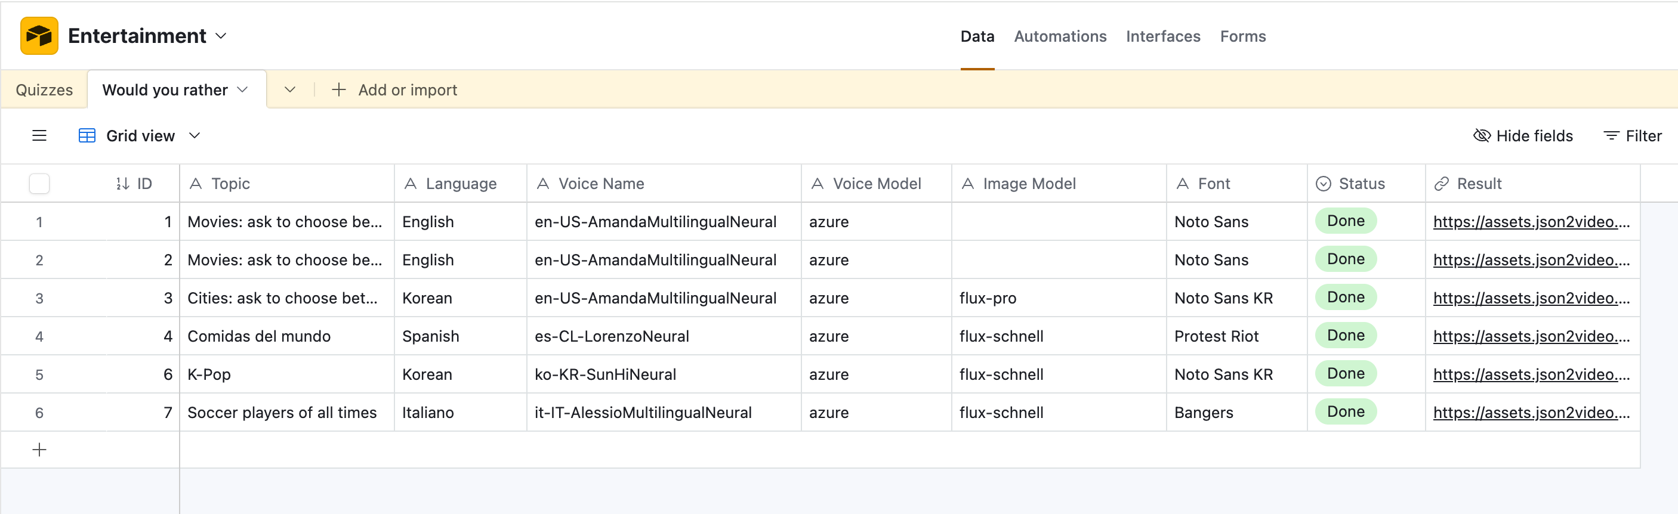Open the Would you rather tab chevron menu
This screenshot has height=514, width=1678.
point(242,90)
